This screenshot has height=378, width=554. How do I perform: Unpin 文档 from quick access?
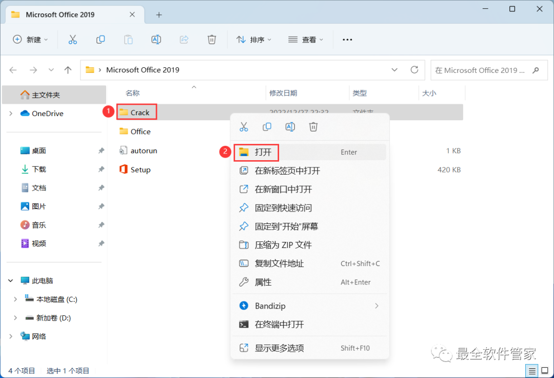coord(101,188)
